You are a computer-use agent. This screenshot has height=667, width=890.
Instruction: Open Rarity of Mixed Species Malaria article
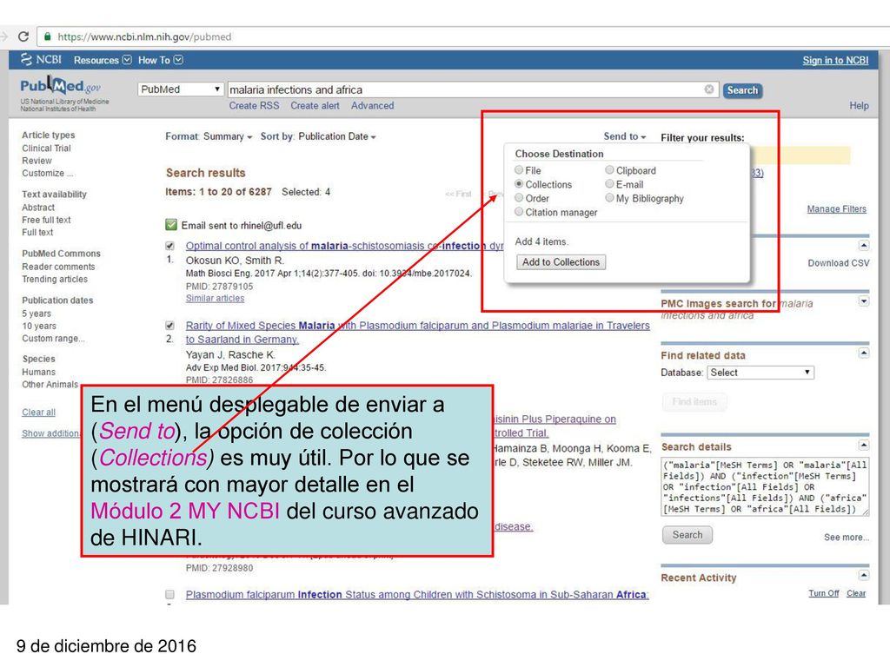(x=418, y=333)
